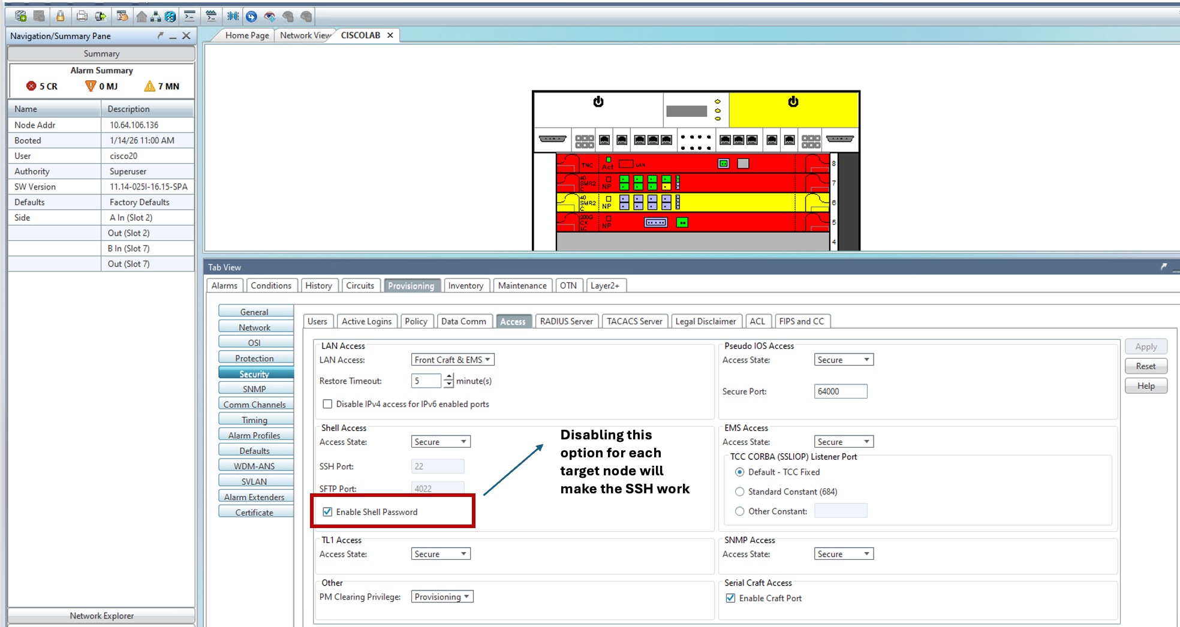The width and height of the screenshot is (1180, 627).
Task: Click the eye with plus icon
Action: [270, 16]
